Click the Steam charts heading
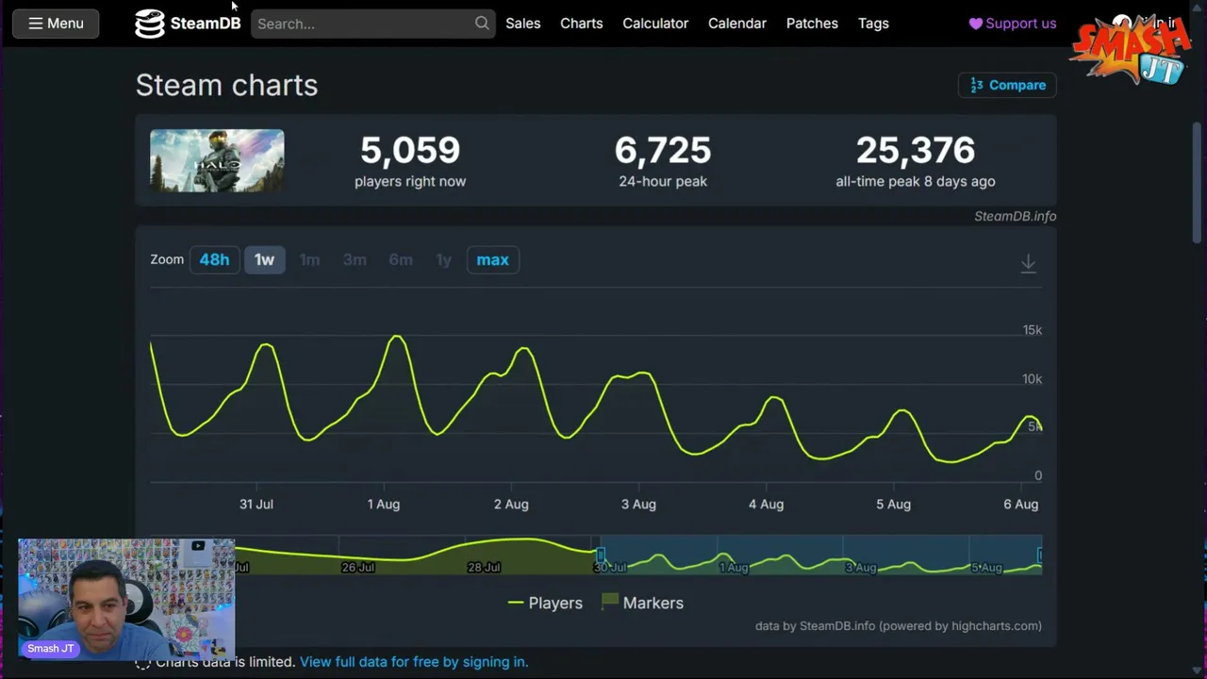Viewport: 1207px width, 679px height. (x=226, y=85)
